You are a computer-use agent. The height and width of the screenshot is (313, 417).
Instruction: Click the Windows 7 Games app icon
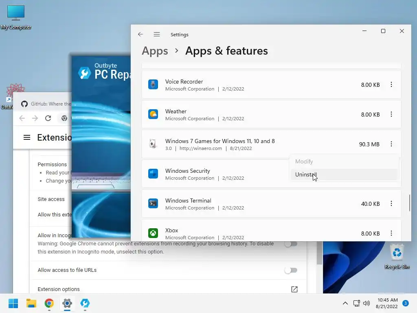coord(153,144)
